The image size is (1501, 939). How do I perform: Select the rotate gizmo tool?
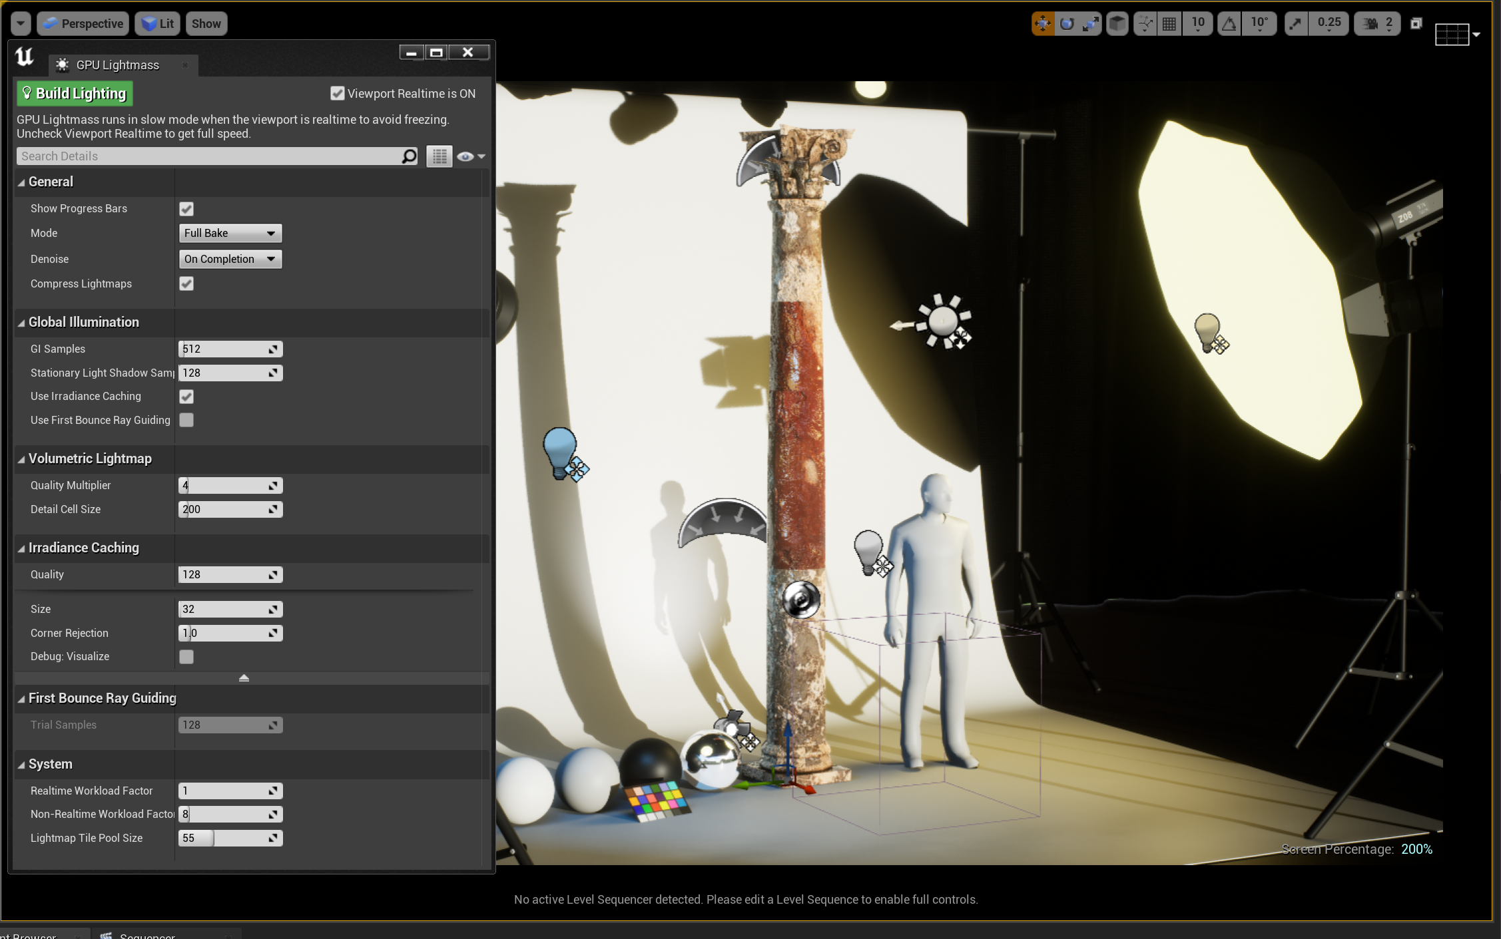point(1067,24)
